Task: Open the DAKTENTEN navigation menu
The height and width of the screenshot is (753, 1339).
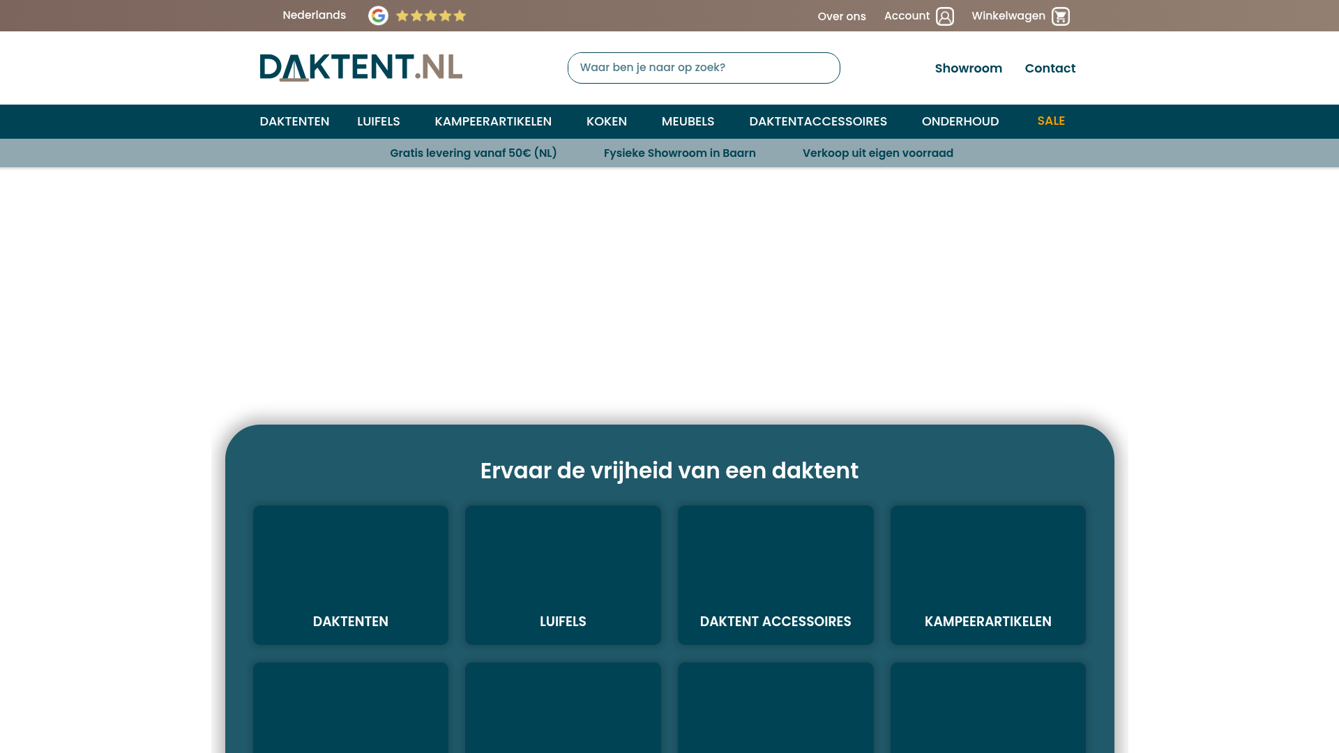Action: (x=294, y=121)
